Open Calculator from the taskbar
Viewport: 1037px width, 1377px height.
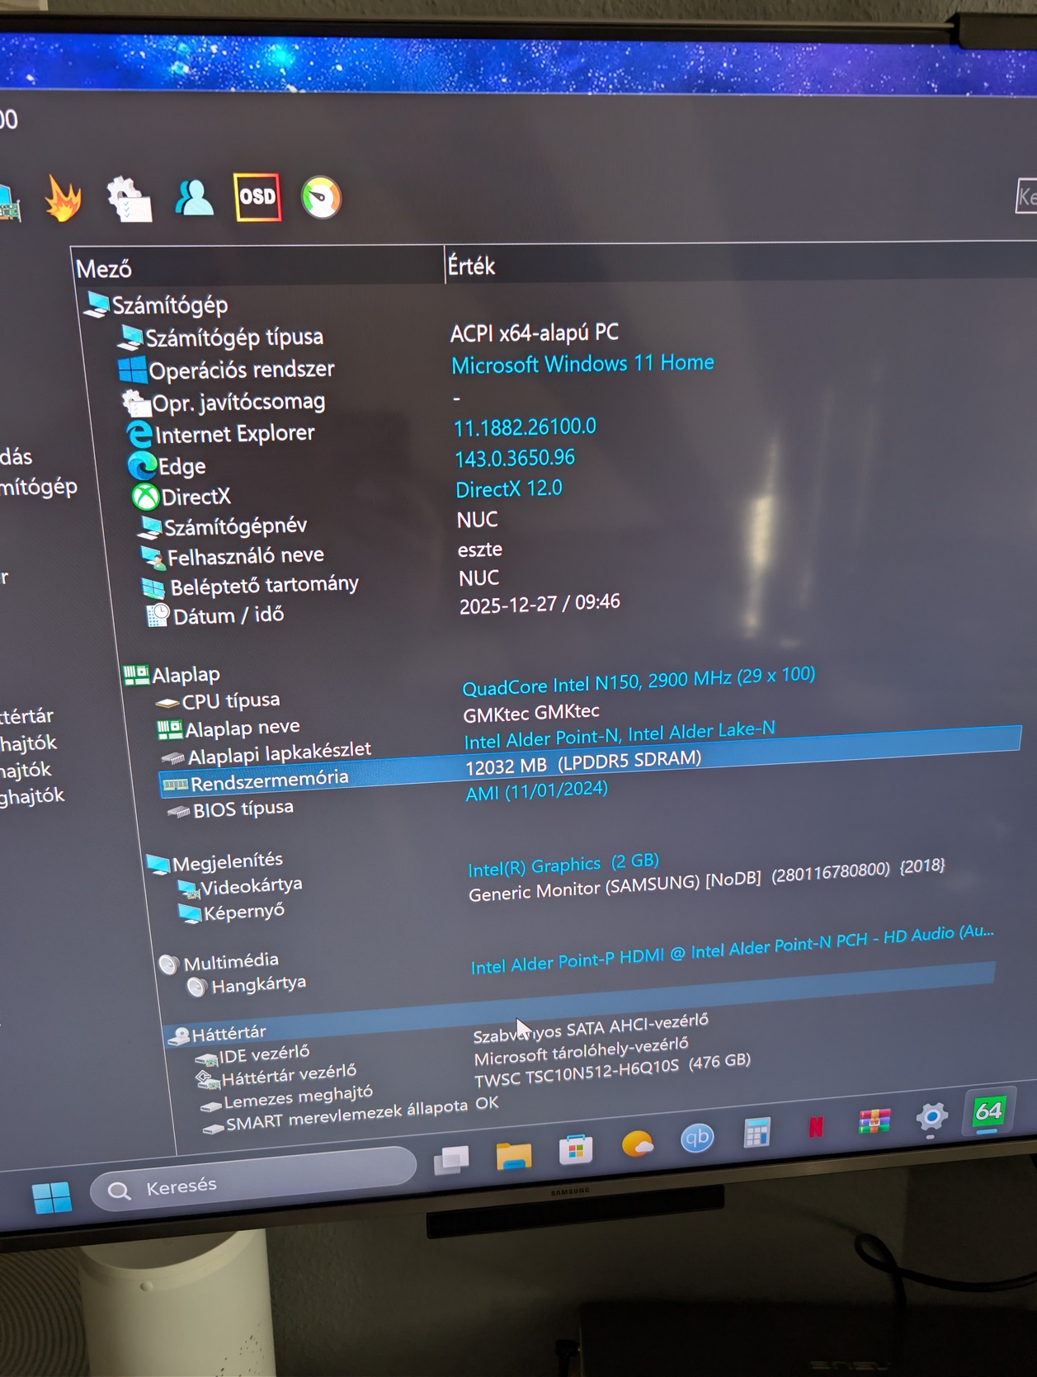click(757, 1132)
